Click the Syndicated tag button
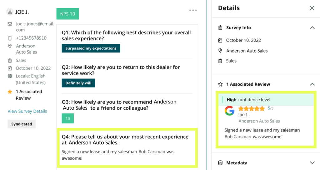The image size is (320, 170). (x=22, y=124)
